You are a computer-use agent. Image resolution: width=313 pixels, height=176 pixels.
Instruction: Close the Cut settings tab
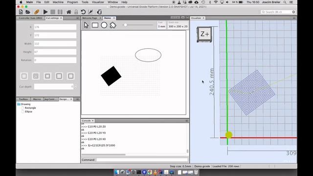click(61, 18)
